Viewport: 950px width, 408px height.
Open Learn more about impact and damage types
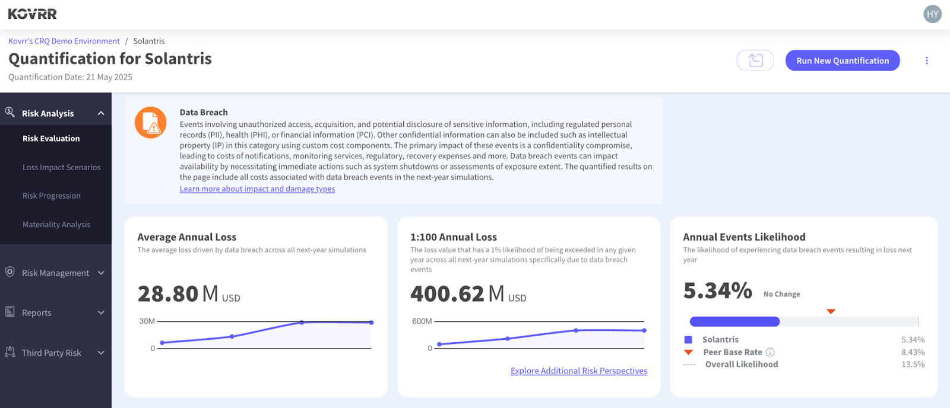click(x=257, y=189)
